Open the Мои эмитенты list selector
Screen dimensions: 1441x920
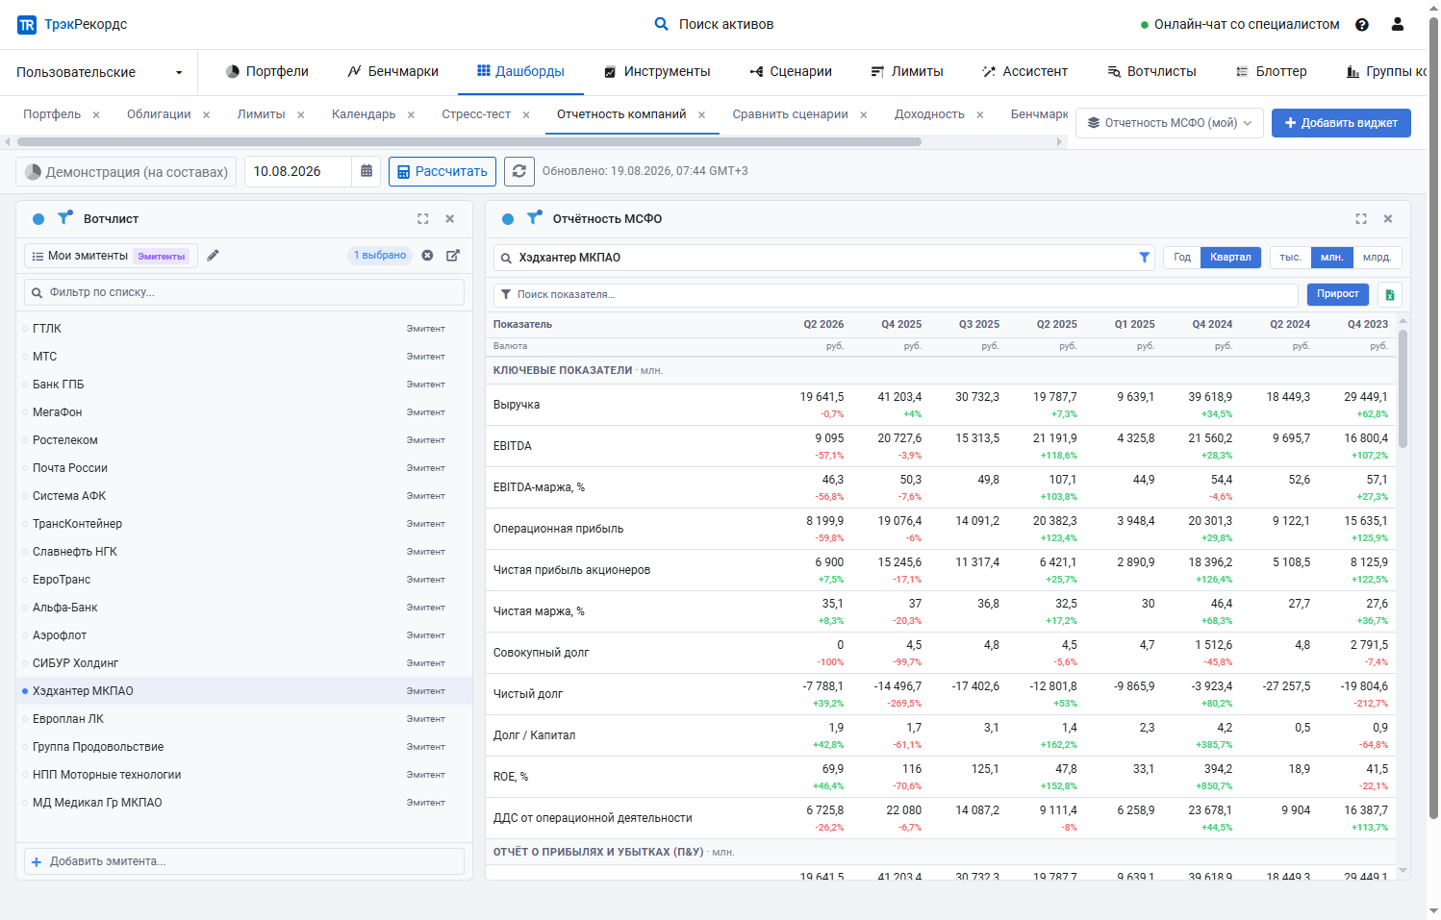[111, 256]
